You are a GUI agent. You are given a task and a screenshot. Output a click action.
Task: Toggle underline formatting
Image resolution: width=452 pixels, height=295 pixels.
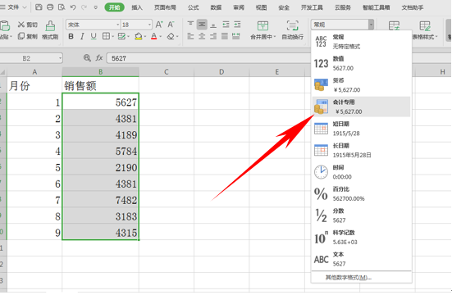pos(94,36)
